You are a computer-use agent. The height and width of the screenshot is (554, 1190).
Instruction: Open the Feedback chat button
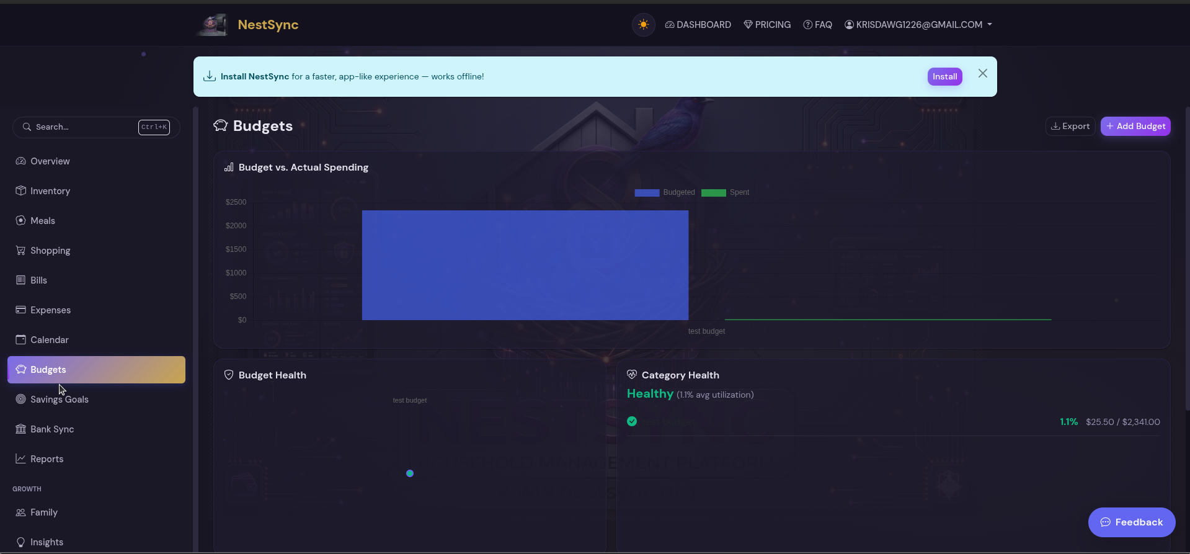pyautogui.click(x=1132, y=522)
